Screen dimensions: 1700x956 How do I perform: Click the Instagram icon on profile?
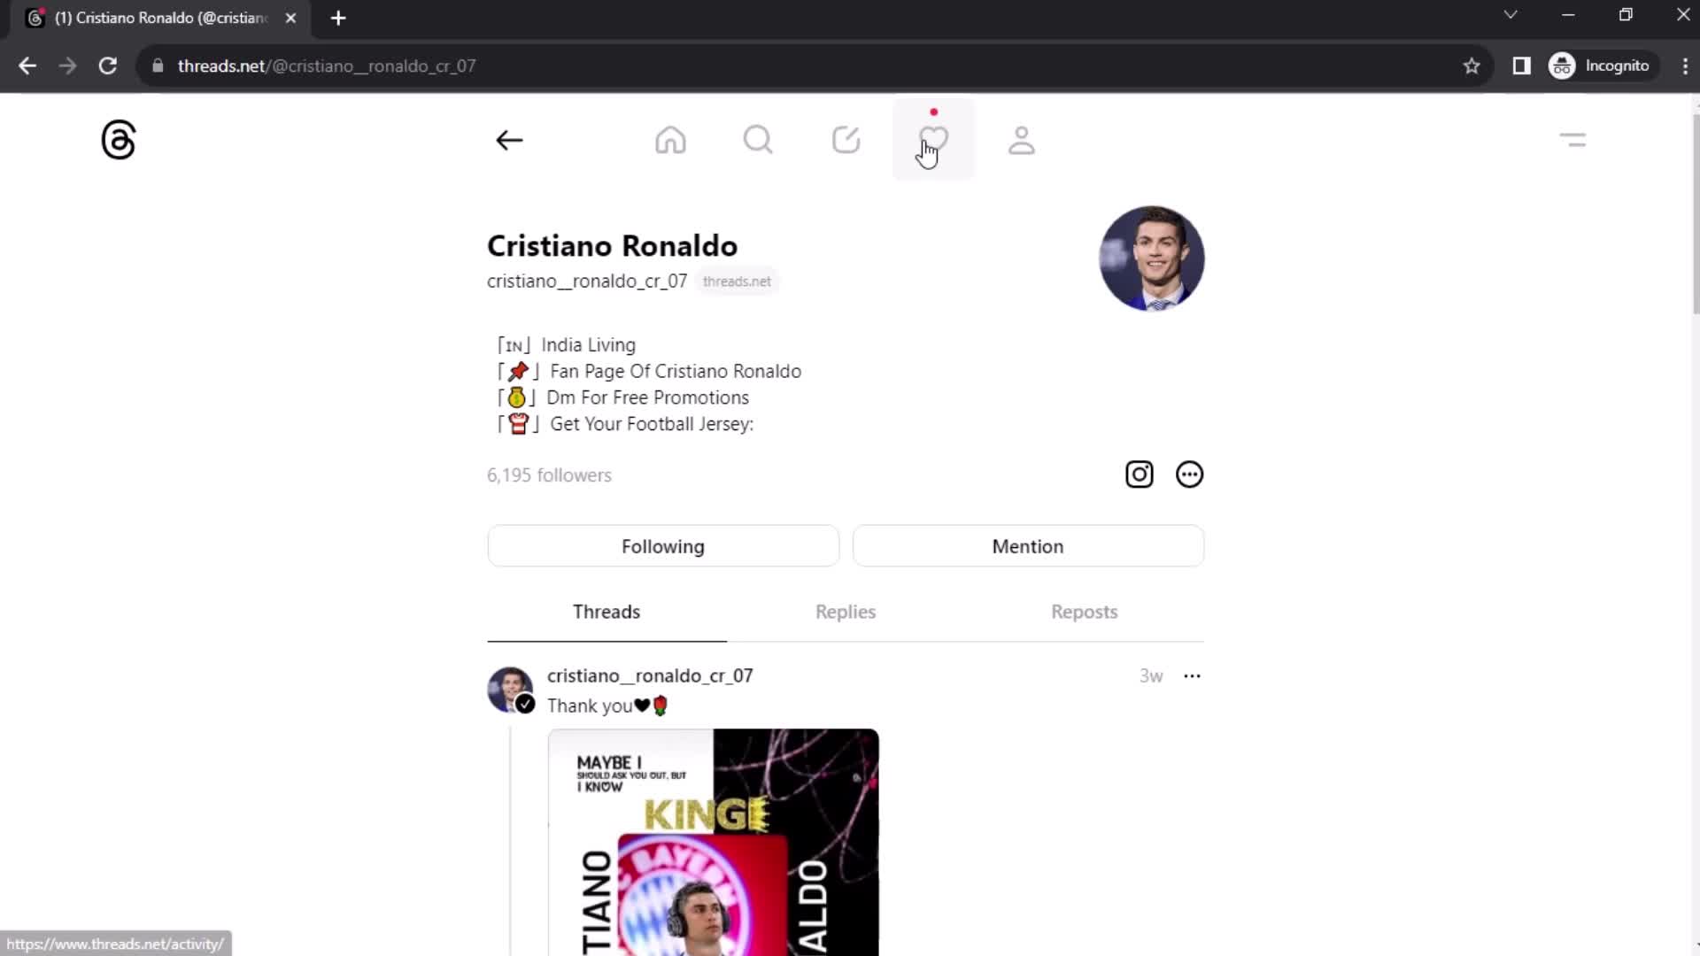click(1139, 474)
